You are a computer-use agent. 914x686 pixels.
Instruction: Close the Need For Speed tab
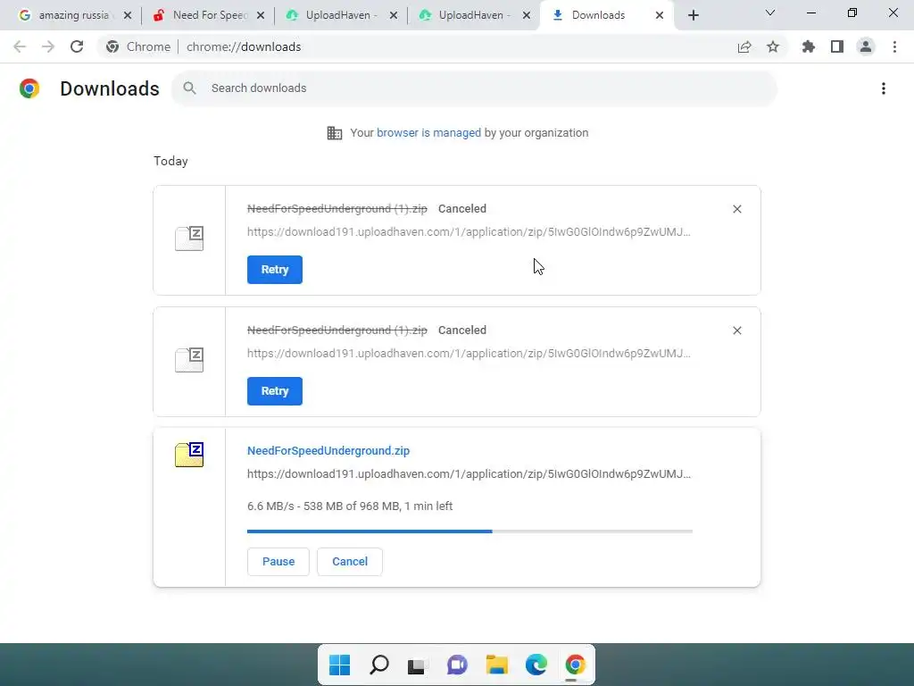click(x=261, y=15)
